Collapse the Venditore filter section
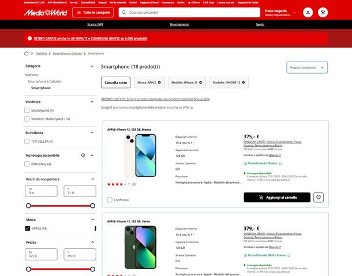Image resolution: width=352 pixels, height=276 pixels. [x=92, y=102]
